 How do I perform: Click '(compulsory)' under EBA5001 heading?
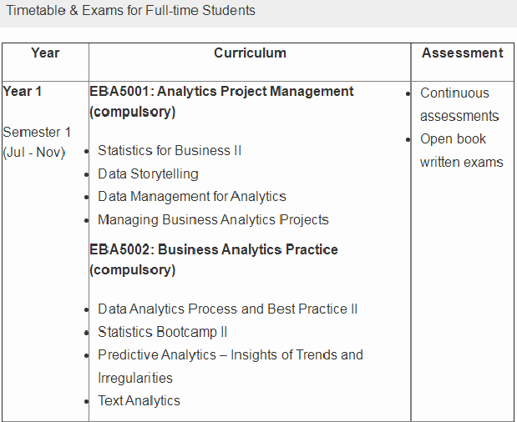tap(132, 112)
